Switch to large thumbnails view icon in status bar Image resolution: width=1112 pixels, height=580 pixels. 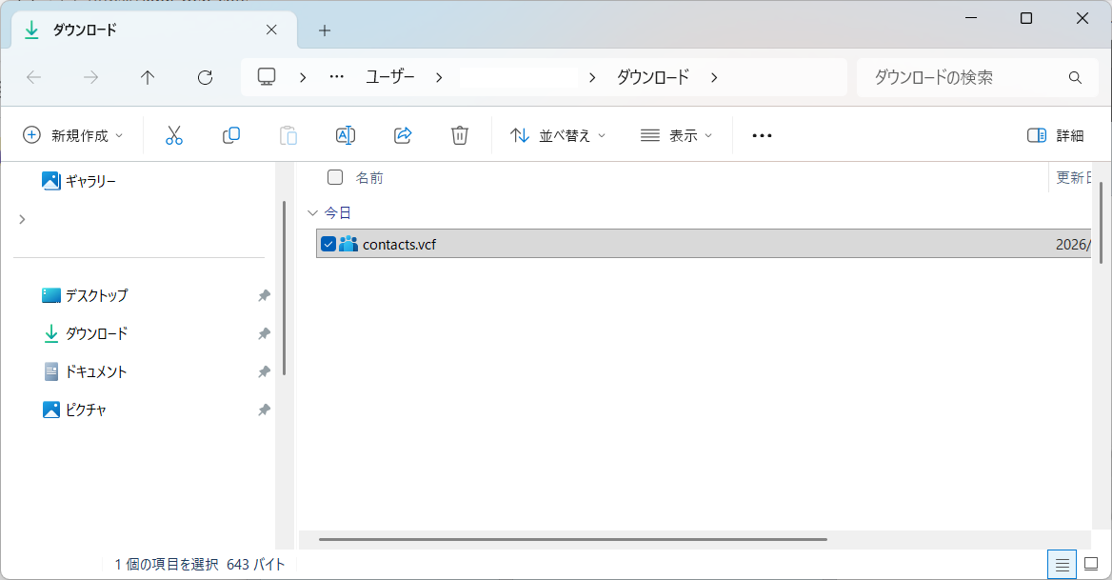(1091, 565)
